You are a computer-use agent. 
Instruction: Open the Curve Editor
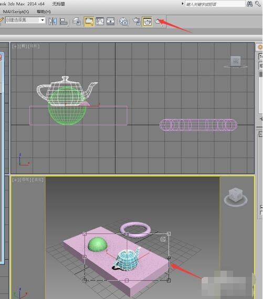click(x=100, y=22)
